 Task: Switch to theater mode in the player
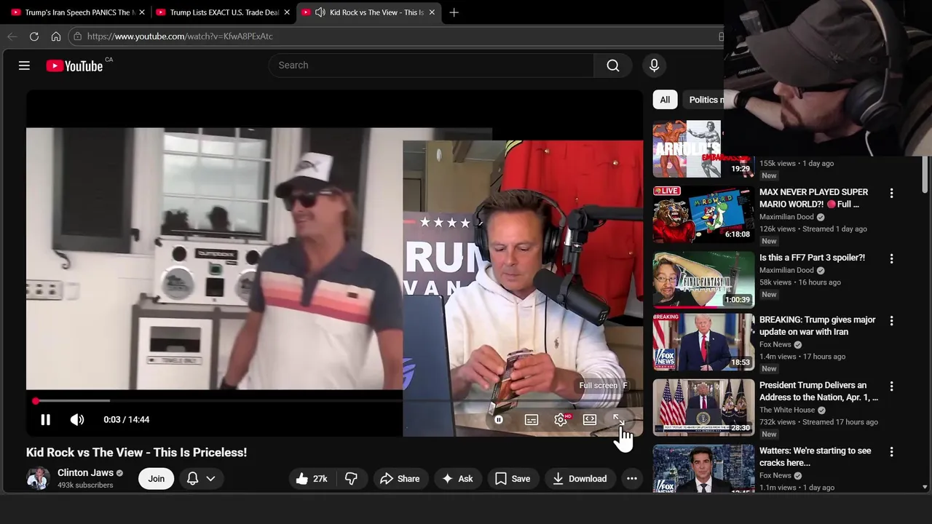coord(590,419)
